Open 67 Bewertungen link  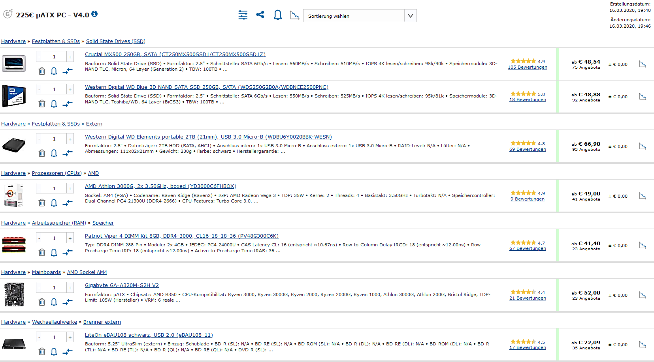(x=528, y=248)
